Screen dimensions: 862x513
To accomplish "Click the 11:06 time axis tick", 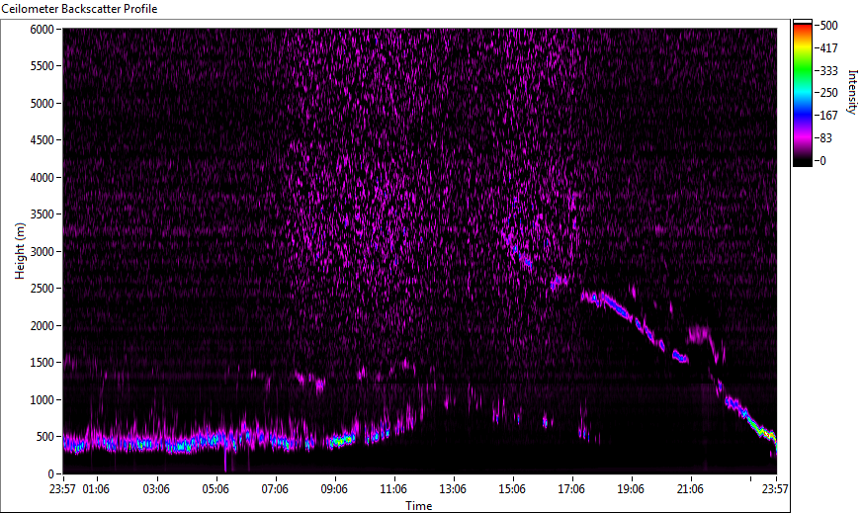I will pos(394,489).
